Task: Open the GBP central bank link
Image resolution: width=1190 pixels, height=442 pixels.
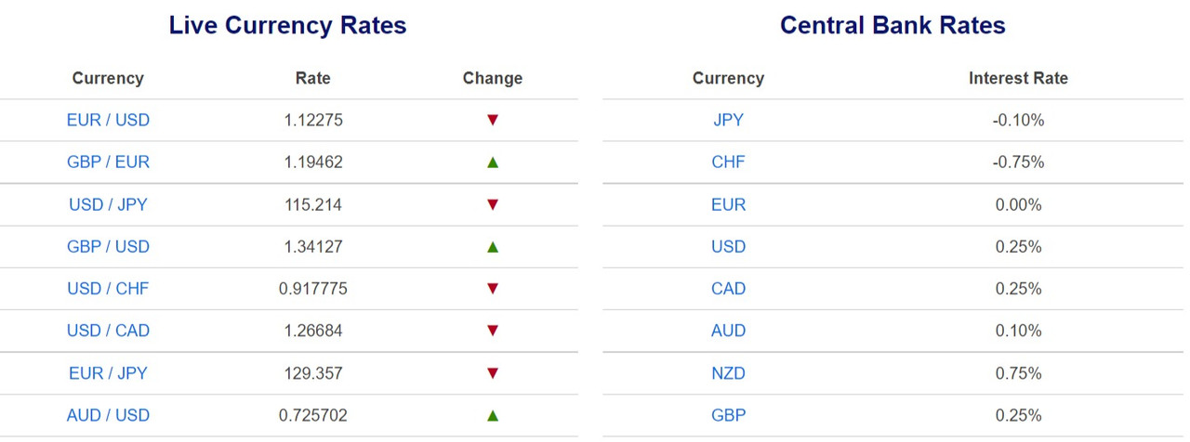Action: tap(728, 415)
